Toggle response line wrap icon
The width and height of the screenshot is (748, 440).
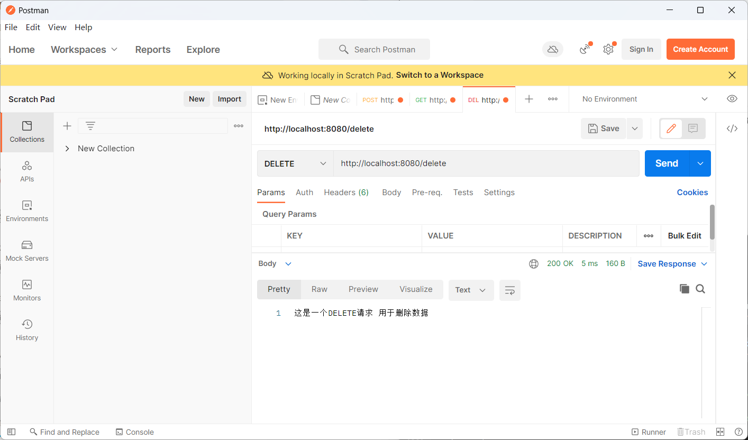click(x=510, y=290)
